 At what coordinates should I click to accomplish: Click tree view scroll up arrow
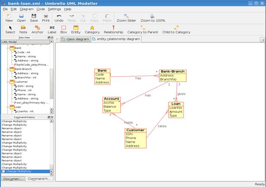tap(51, 42)
